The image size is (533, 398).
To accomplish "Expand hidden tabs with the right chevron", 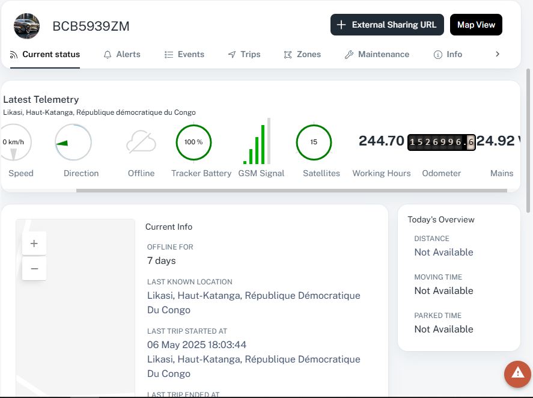I will point(497,54).
